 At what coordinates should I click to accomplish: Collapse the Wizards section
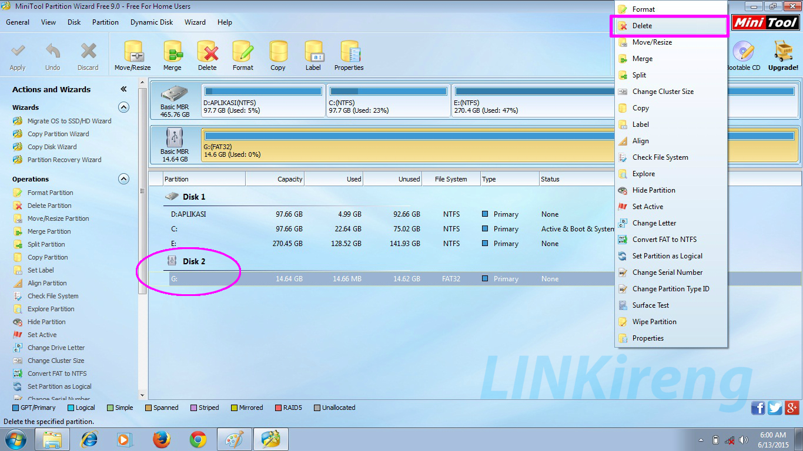tap(123, 107)
